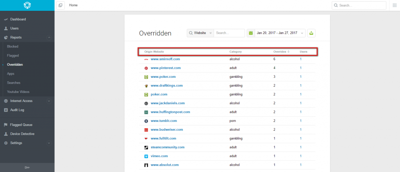This screenshot has height=172, width=400.
Task: Click the Huffington Post favicon
Action: pyautogui.click(x=146, y=112)
